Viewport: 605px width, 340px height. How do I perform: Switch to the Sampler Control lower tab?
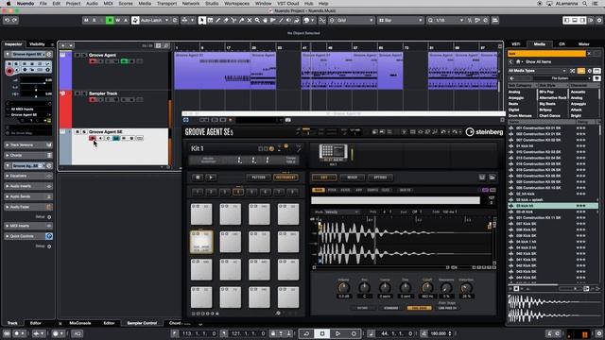tap(142, 323)
